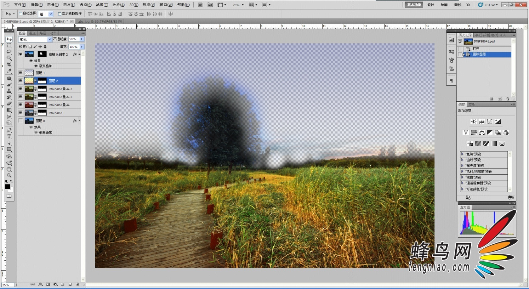Select the Eraser tool

click(9, 104)
